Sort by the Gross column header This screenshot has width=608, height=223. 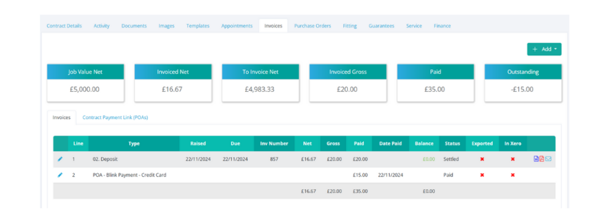(333, 144)
